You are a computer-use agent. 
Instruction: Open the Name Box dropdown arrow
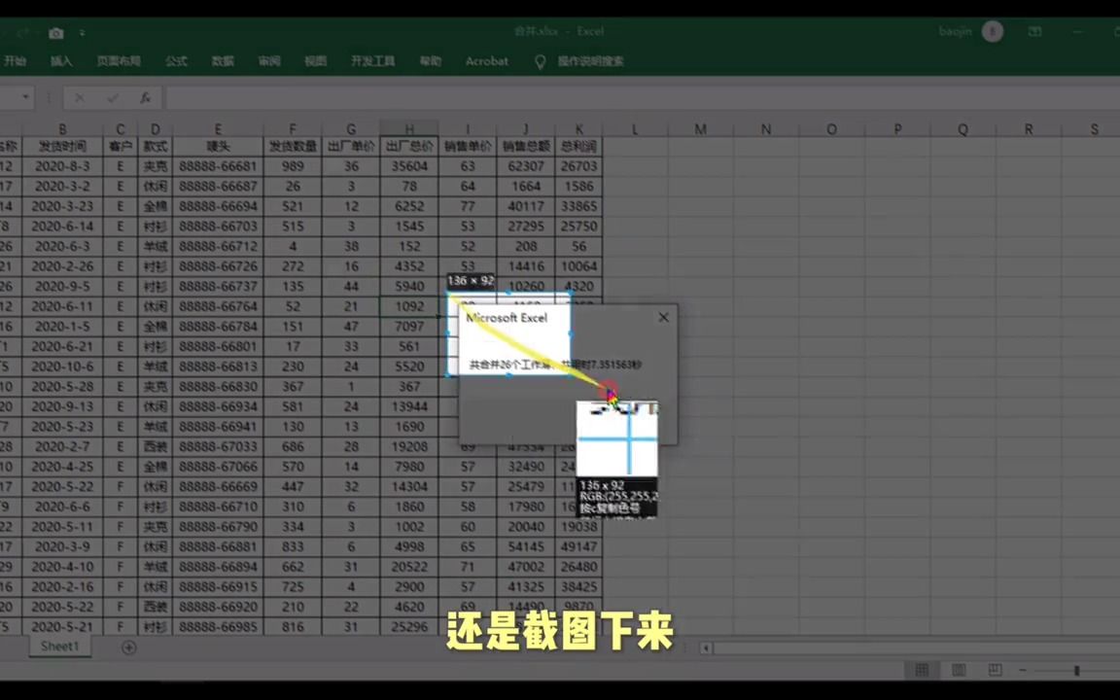click(25, 97)
